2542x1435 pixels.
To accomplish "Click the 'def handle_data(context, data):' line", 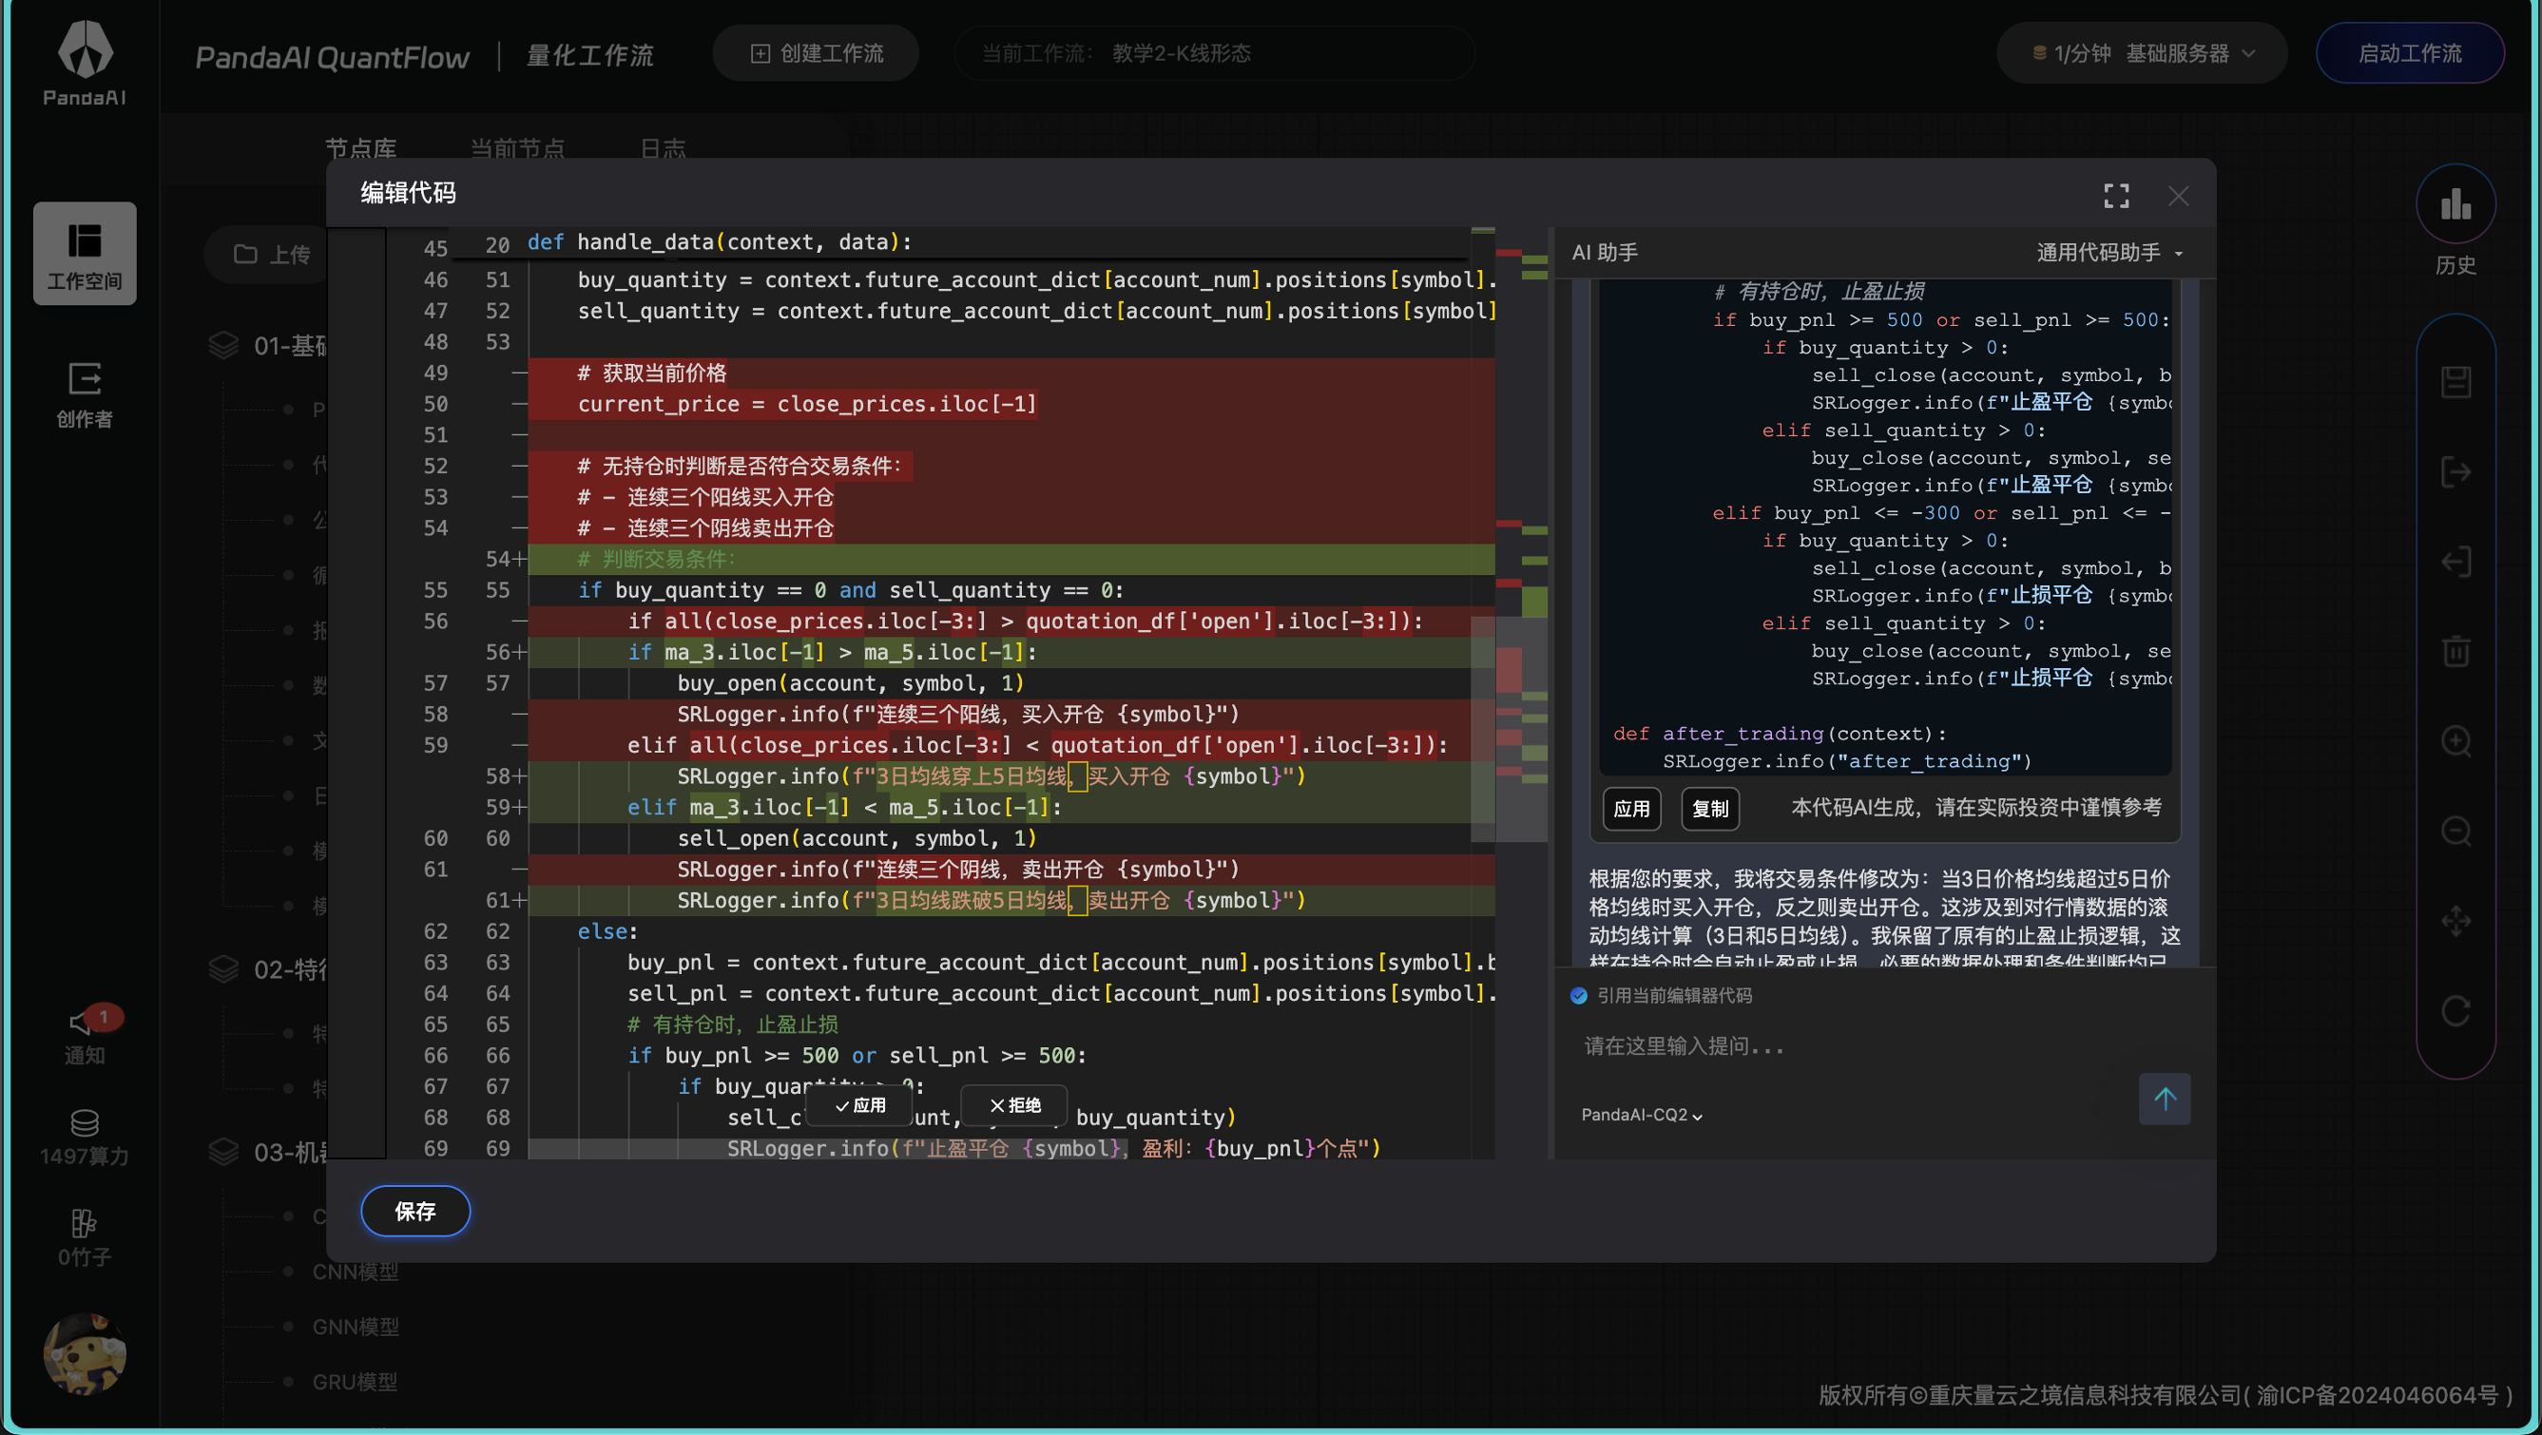I will coord(721,242).
